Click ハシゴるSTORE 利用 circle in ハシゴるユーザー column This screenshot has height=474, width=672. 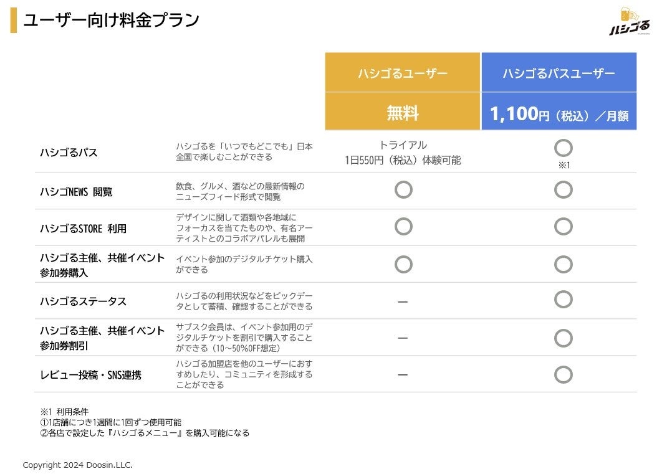pos(403,227)
